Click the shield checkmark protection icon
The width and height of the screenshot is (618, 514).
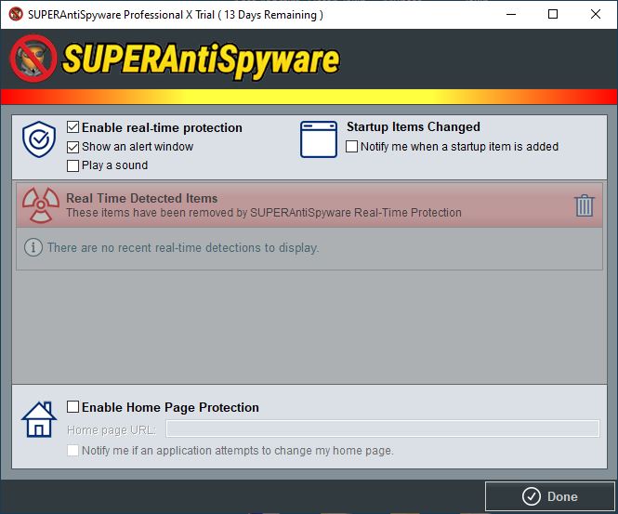39,139
